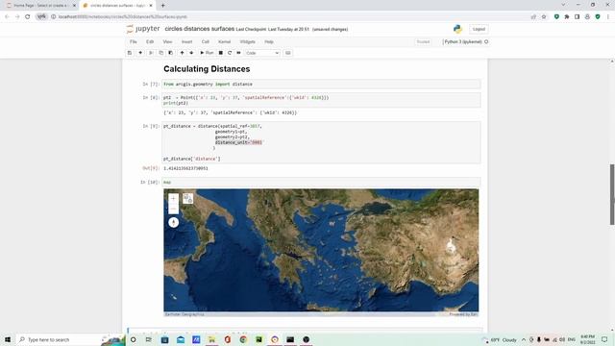This screenshot has height=346, width=615.
Task: Move the selected cell up
Action: coord(182,53)
